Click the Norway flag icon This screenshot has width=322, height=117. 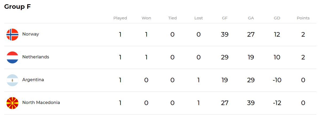(12, 34)
